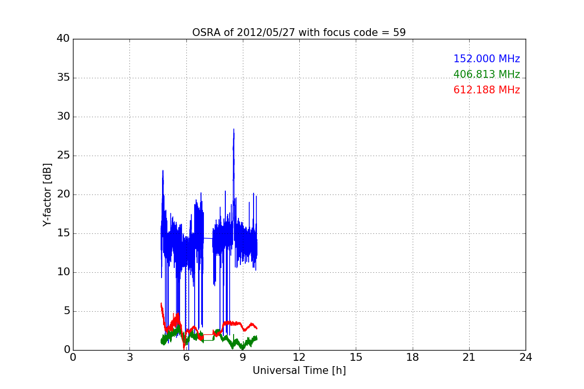Click the blue spike near 23 dB at plot start
The width and height of the screenshot is (584, 389).
(x=163, y=171)
